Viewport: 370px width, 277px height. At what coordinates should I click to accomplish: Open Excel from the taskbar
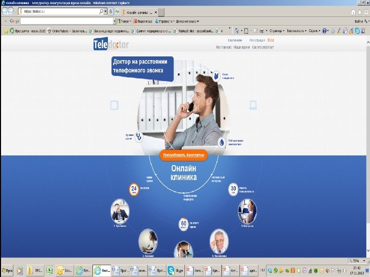coord(49,271)
